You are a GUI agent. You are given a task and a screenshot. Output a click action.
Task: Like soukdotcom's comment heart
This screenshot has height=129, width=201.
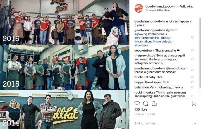(x=192, y=50)
